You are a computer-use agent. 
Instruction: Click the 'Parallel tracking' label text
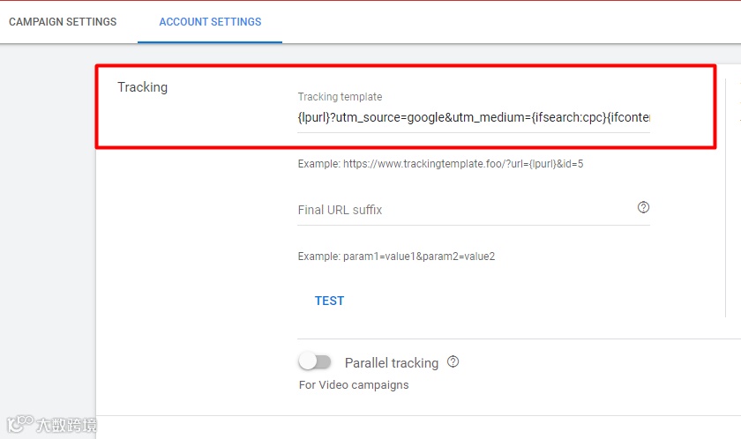392,363
